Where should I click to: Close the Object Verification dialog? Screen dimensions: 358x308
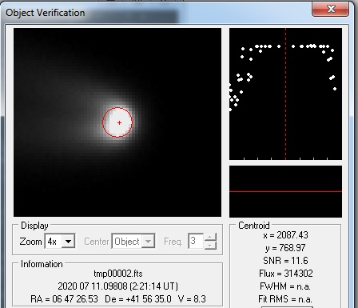pyautogui.click(x=330, y=9)
